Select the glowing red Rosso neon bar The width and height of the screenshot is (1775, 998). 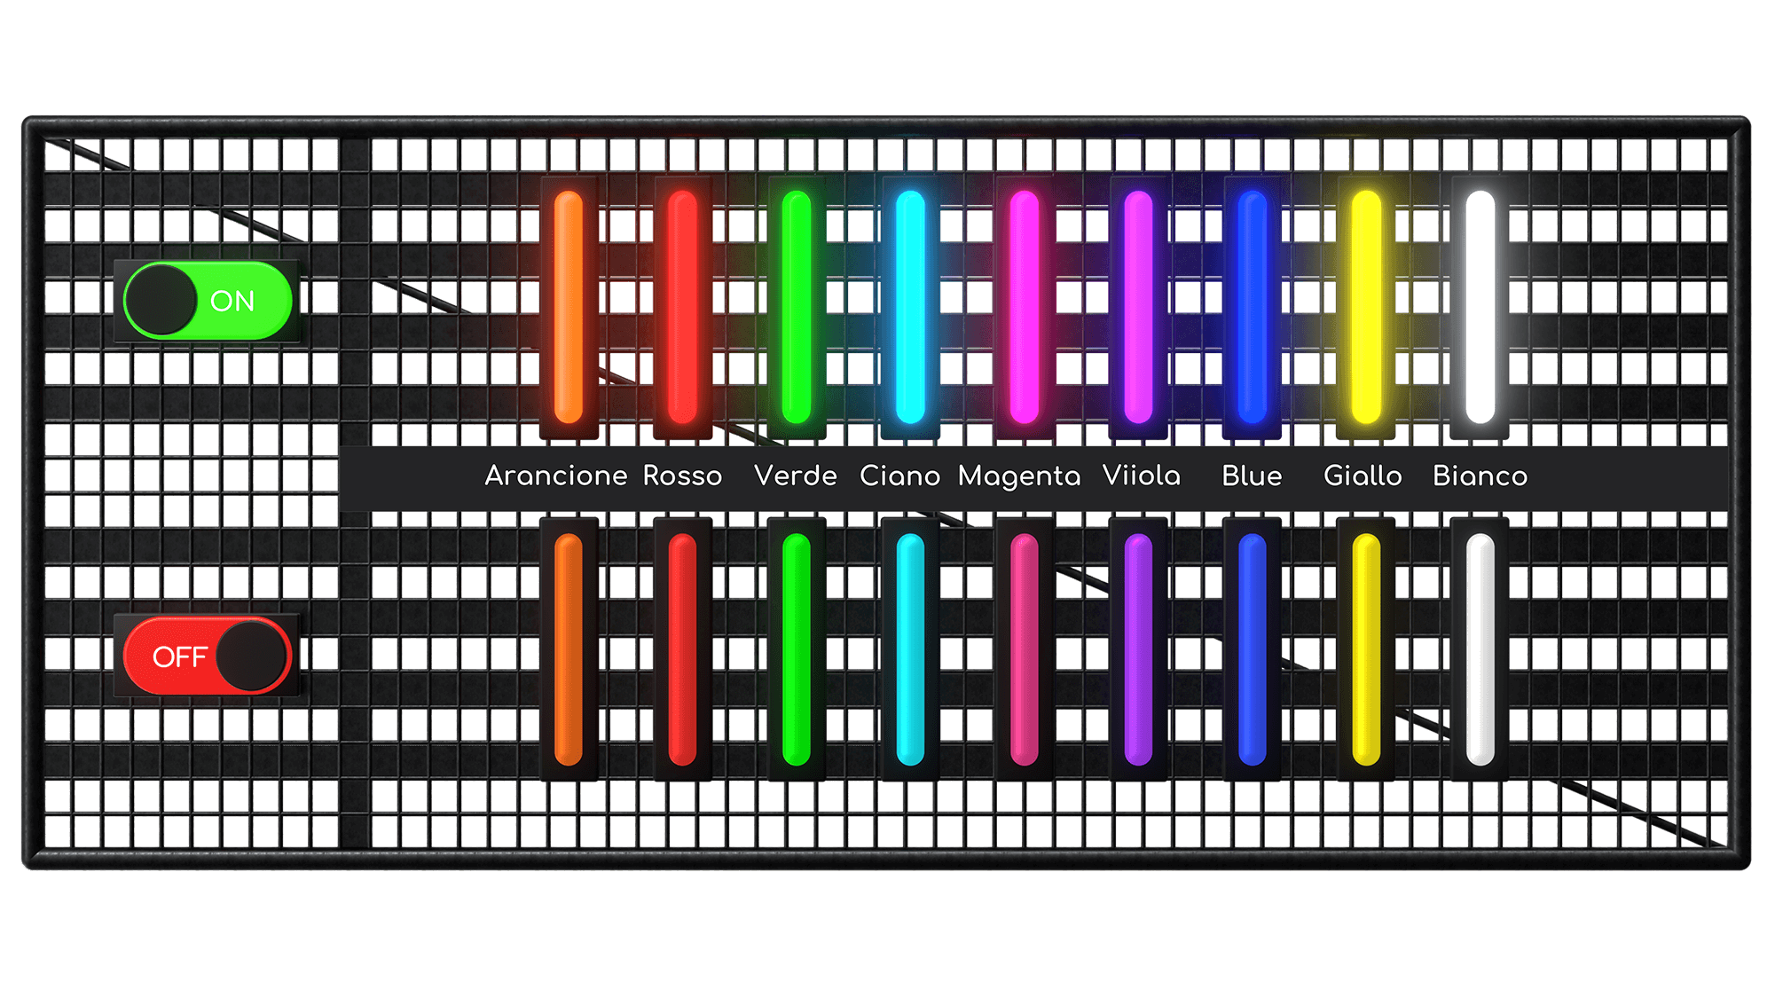(x=682, y=307)
